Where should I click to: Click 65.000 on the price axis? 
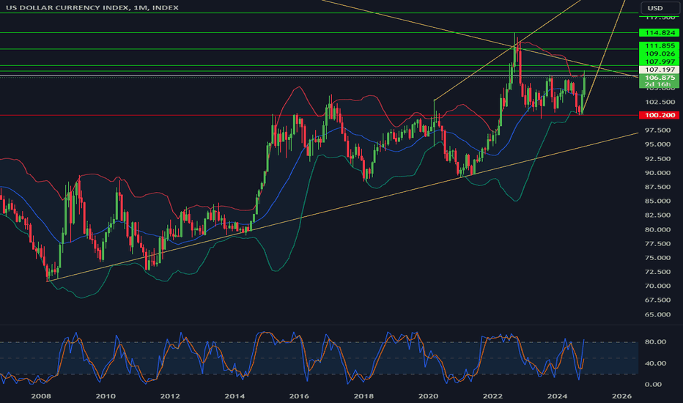660,314
